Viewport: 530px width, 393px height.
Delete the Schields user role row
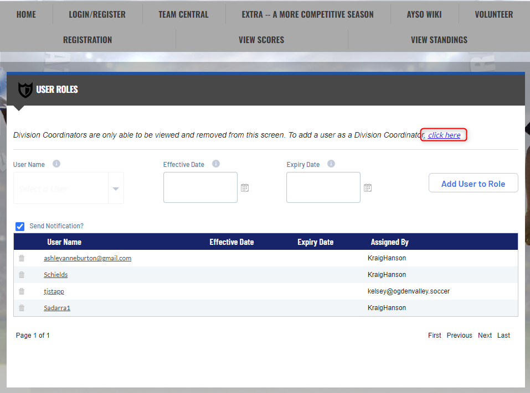22,275
